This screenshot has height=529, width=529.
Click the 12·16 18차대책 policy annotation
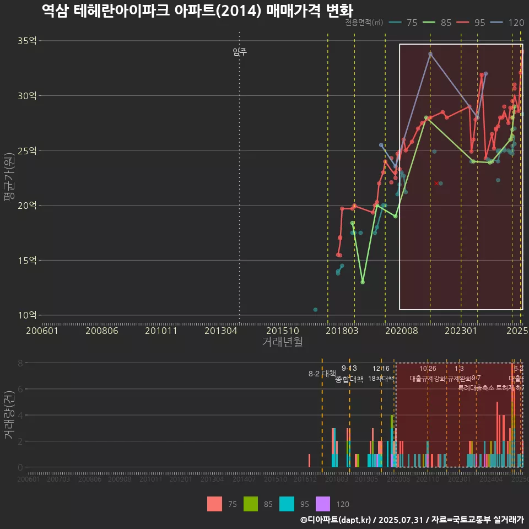click(x=381, y=374)
